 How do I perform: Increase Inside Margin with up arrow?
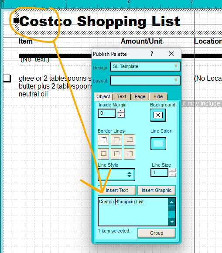121,111
